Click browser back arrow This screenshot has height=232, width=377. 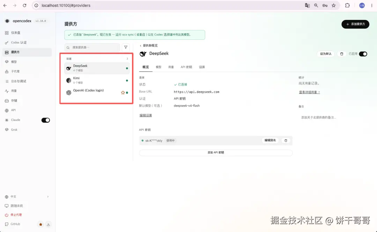(x=5, y=5)
